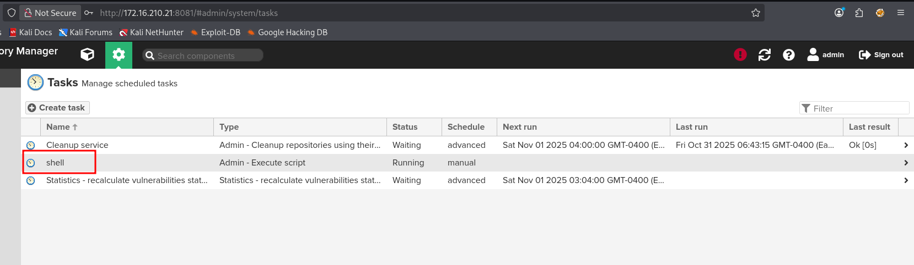This screenshot has width=914, height=265.
Task: Open the Help question mark icon
Action: tap(788, 54)
